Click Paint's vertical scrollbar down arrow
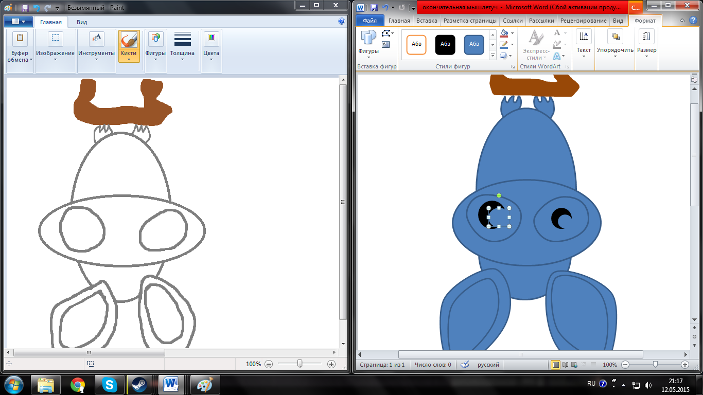The width and height of the screenshot is (703, 395). click(343, 344)
